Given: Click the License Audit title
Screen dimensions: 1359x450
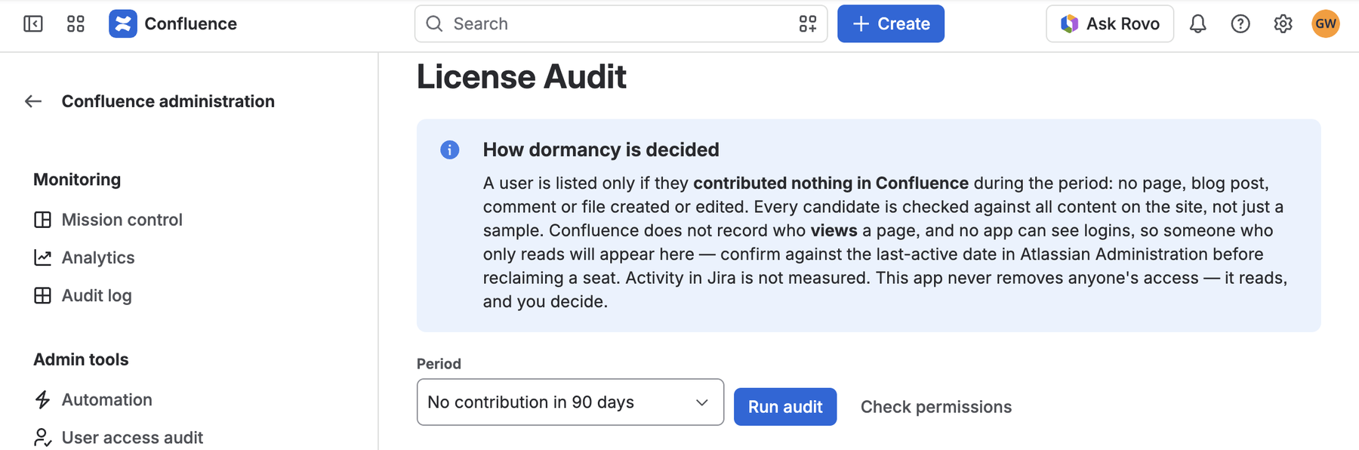Looking at the screenshot, I should (522, 77).
